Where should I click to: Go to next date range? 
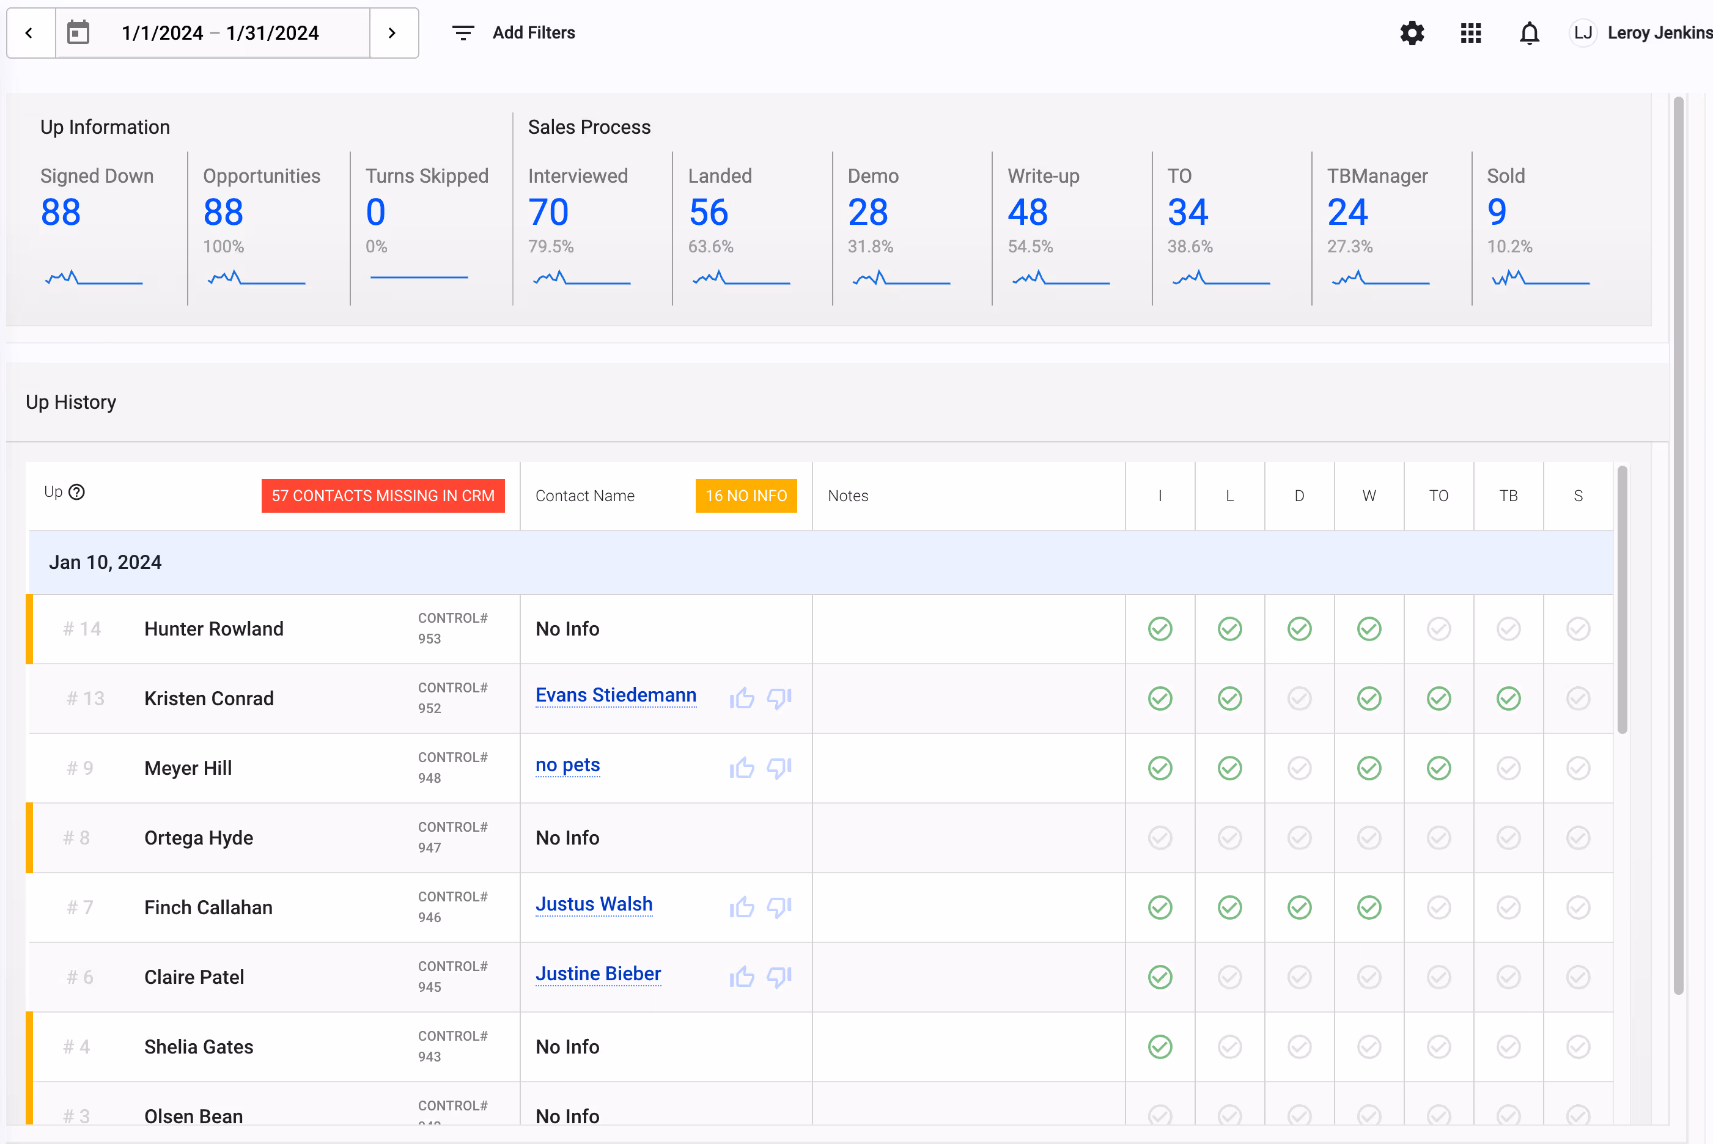392,33
